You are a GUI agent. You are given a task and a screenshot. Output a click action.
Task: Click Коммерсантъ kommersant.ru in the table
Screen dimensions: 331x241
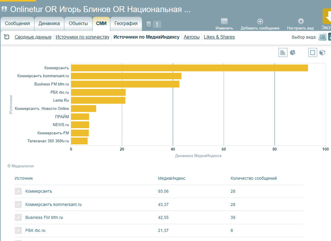53,204
